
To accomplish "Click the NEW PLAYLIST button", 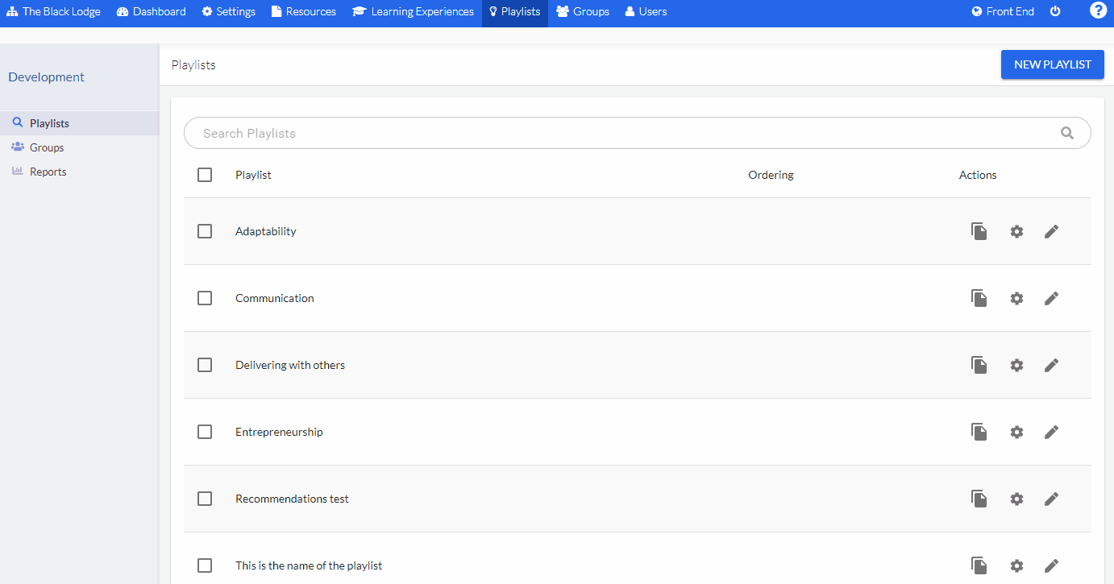I will pos(1052,64).
